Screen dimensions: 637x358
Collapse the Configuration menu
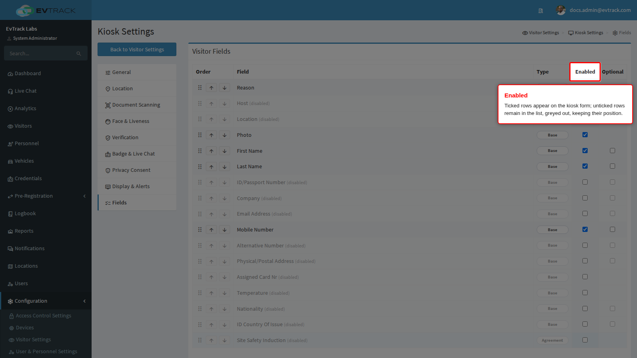click(46, 301)
